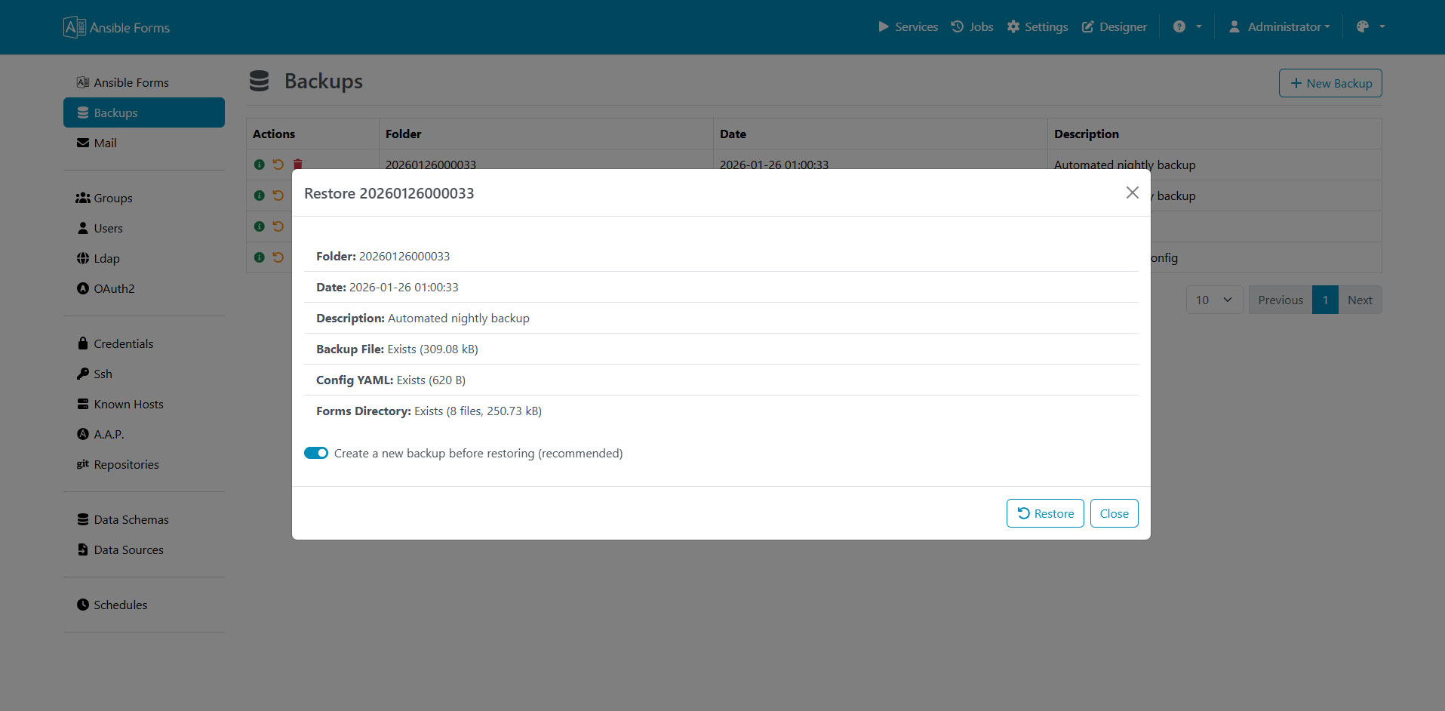Click the Close button in dialog footer
The width and height of the screenshot is (1445, 711).
tap(1114, 513)
